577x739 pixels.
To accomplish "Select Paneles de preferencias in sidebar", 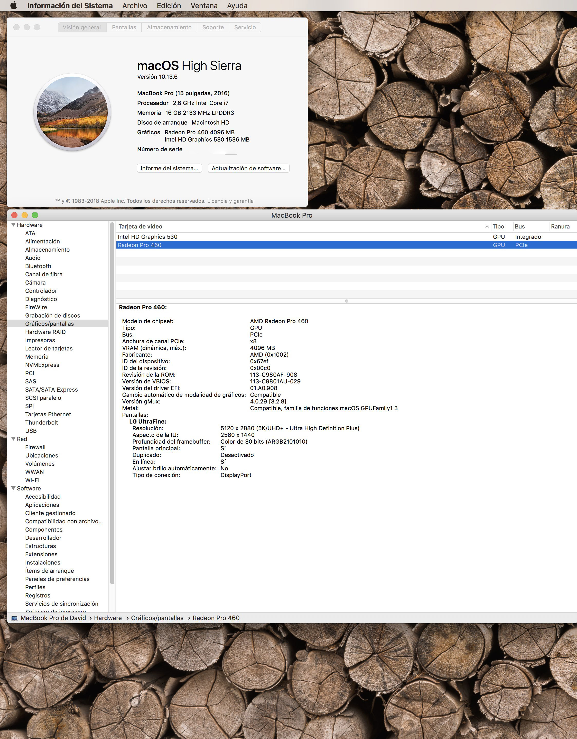I will tap(58, 579).
